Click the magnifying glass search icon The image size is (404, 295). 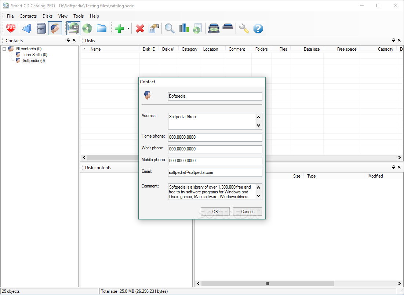(x=170, y=28)
